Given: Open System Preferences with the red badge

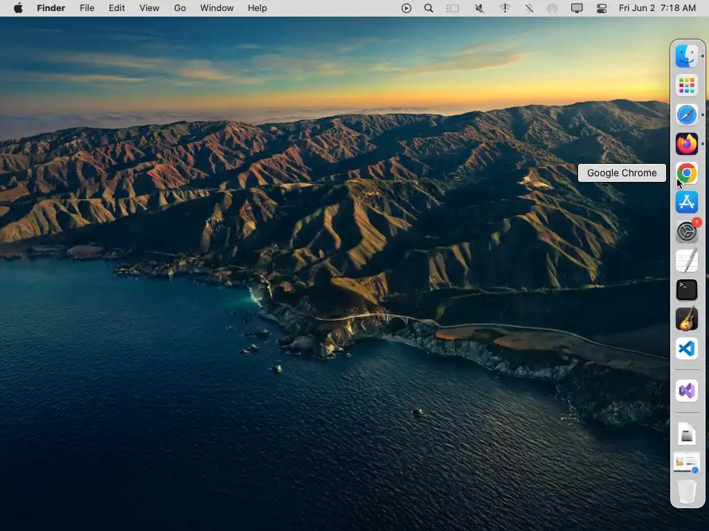Looking at the screenshot, I should pyautogui.click(x=687, y=232).
